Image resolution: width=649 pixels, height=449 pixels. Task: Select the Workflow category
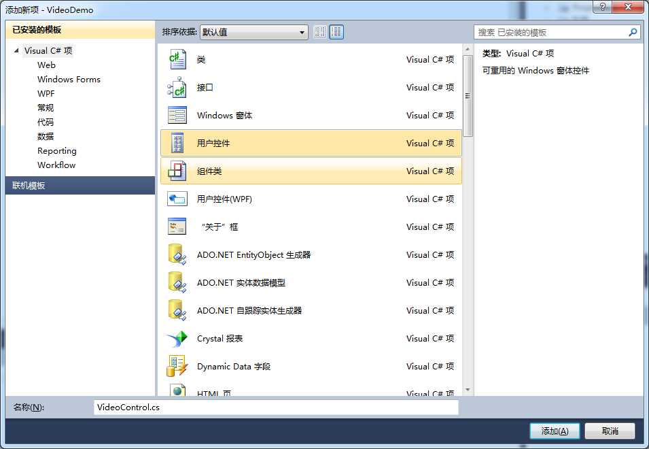pos(56,165)
